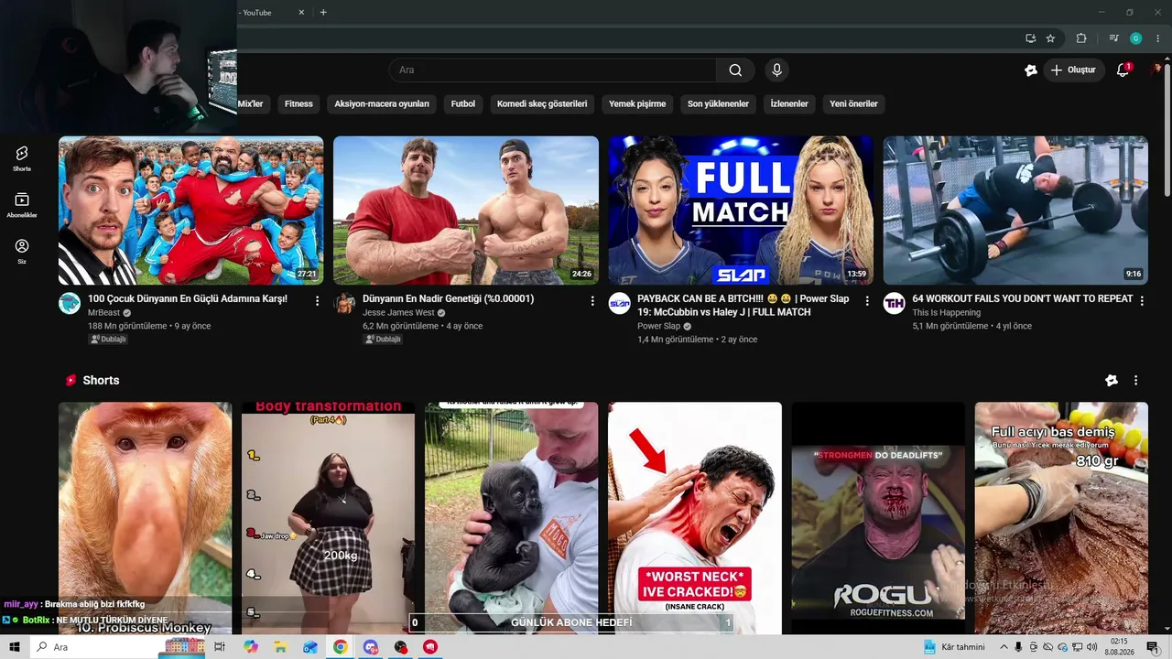Select the Komedi skeç gösterileri chip
The height and width of the screenshot is (659, 1172).
pos(542,103)
